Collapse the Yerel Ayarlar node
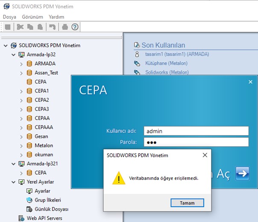The width and height of the screenshot is (258, 222). 13,182
